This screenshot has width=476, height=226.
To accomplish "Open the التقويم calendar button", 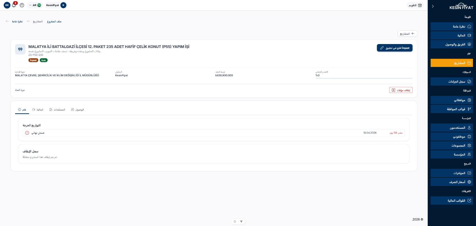I will (x=415, y=5).
